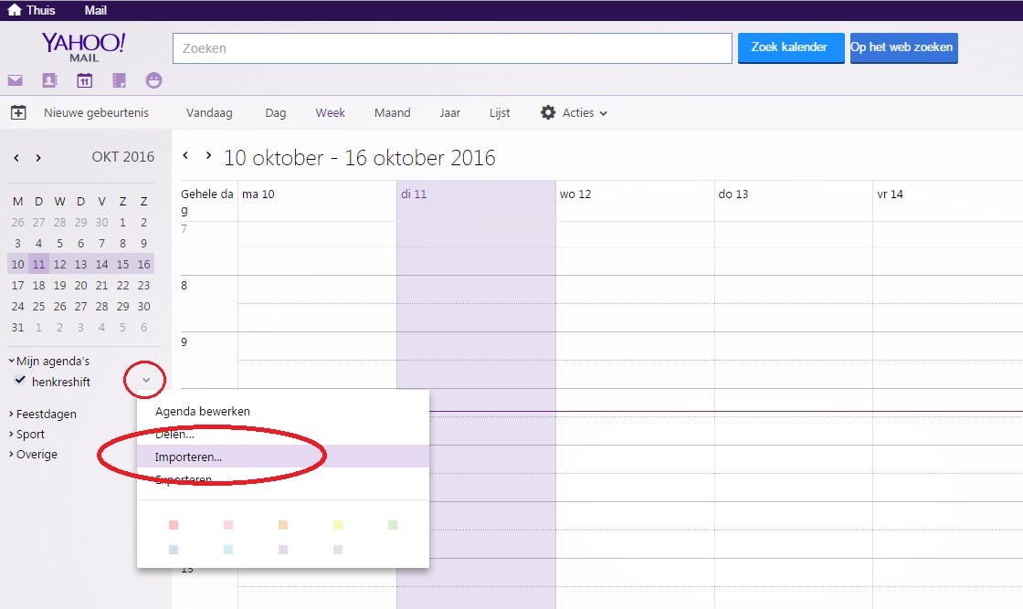The width and height of the screenshot is (1023, 609).
Task: Pick the orange color swatch
Action: [x=283, y=525]
